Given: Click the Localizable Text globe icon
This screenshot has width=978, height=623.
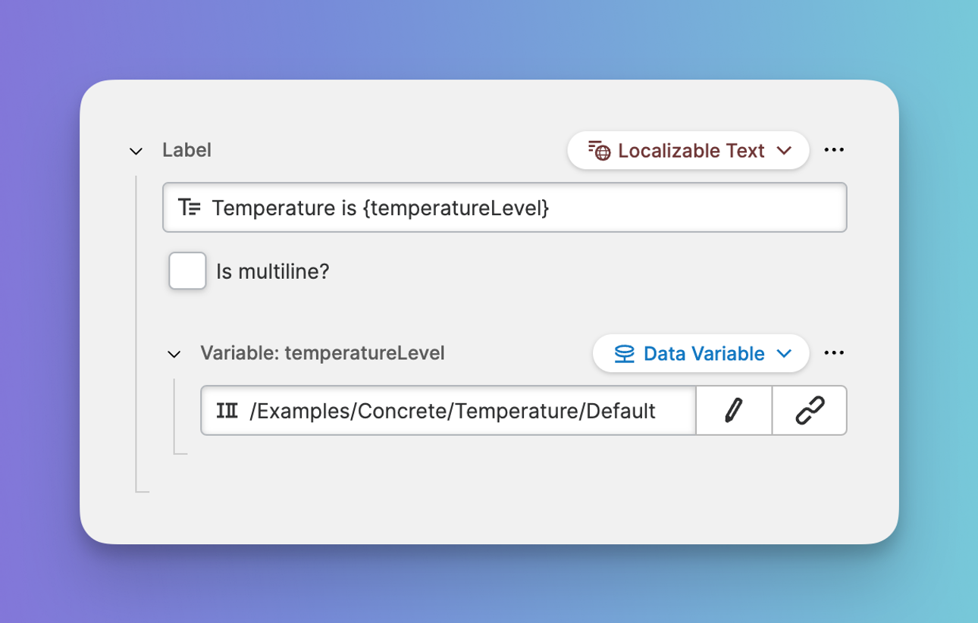Looking at the screenshot, I should tap(599, 151).
